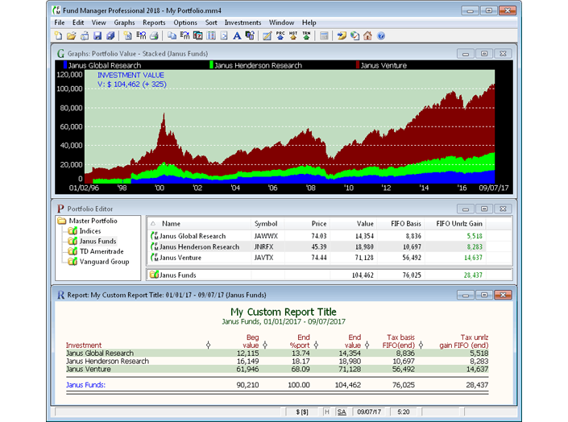Click the columns layout toolbar icon
This screenshot has height=422, width=568.
211,35
